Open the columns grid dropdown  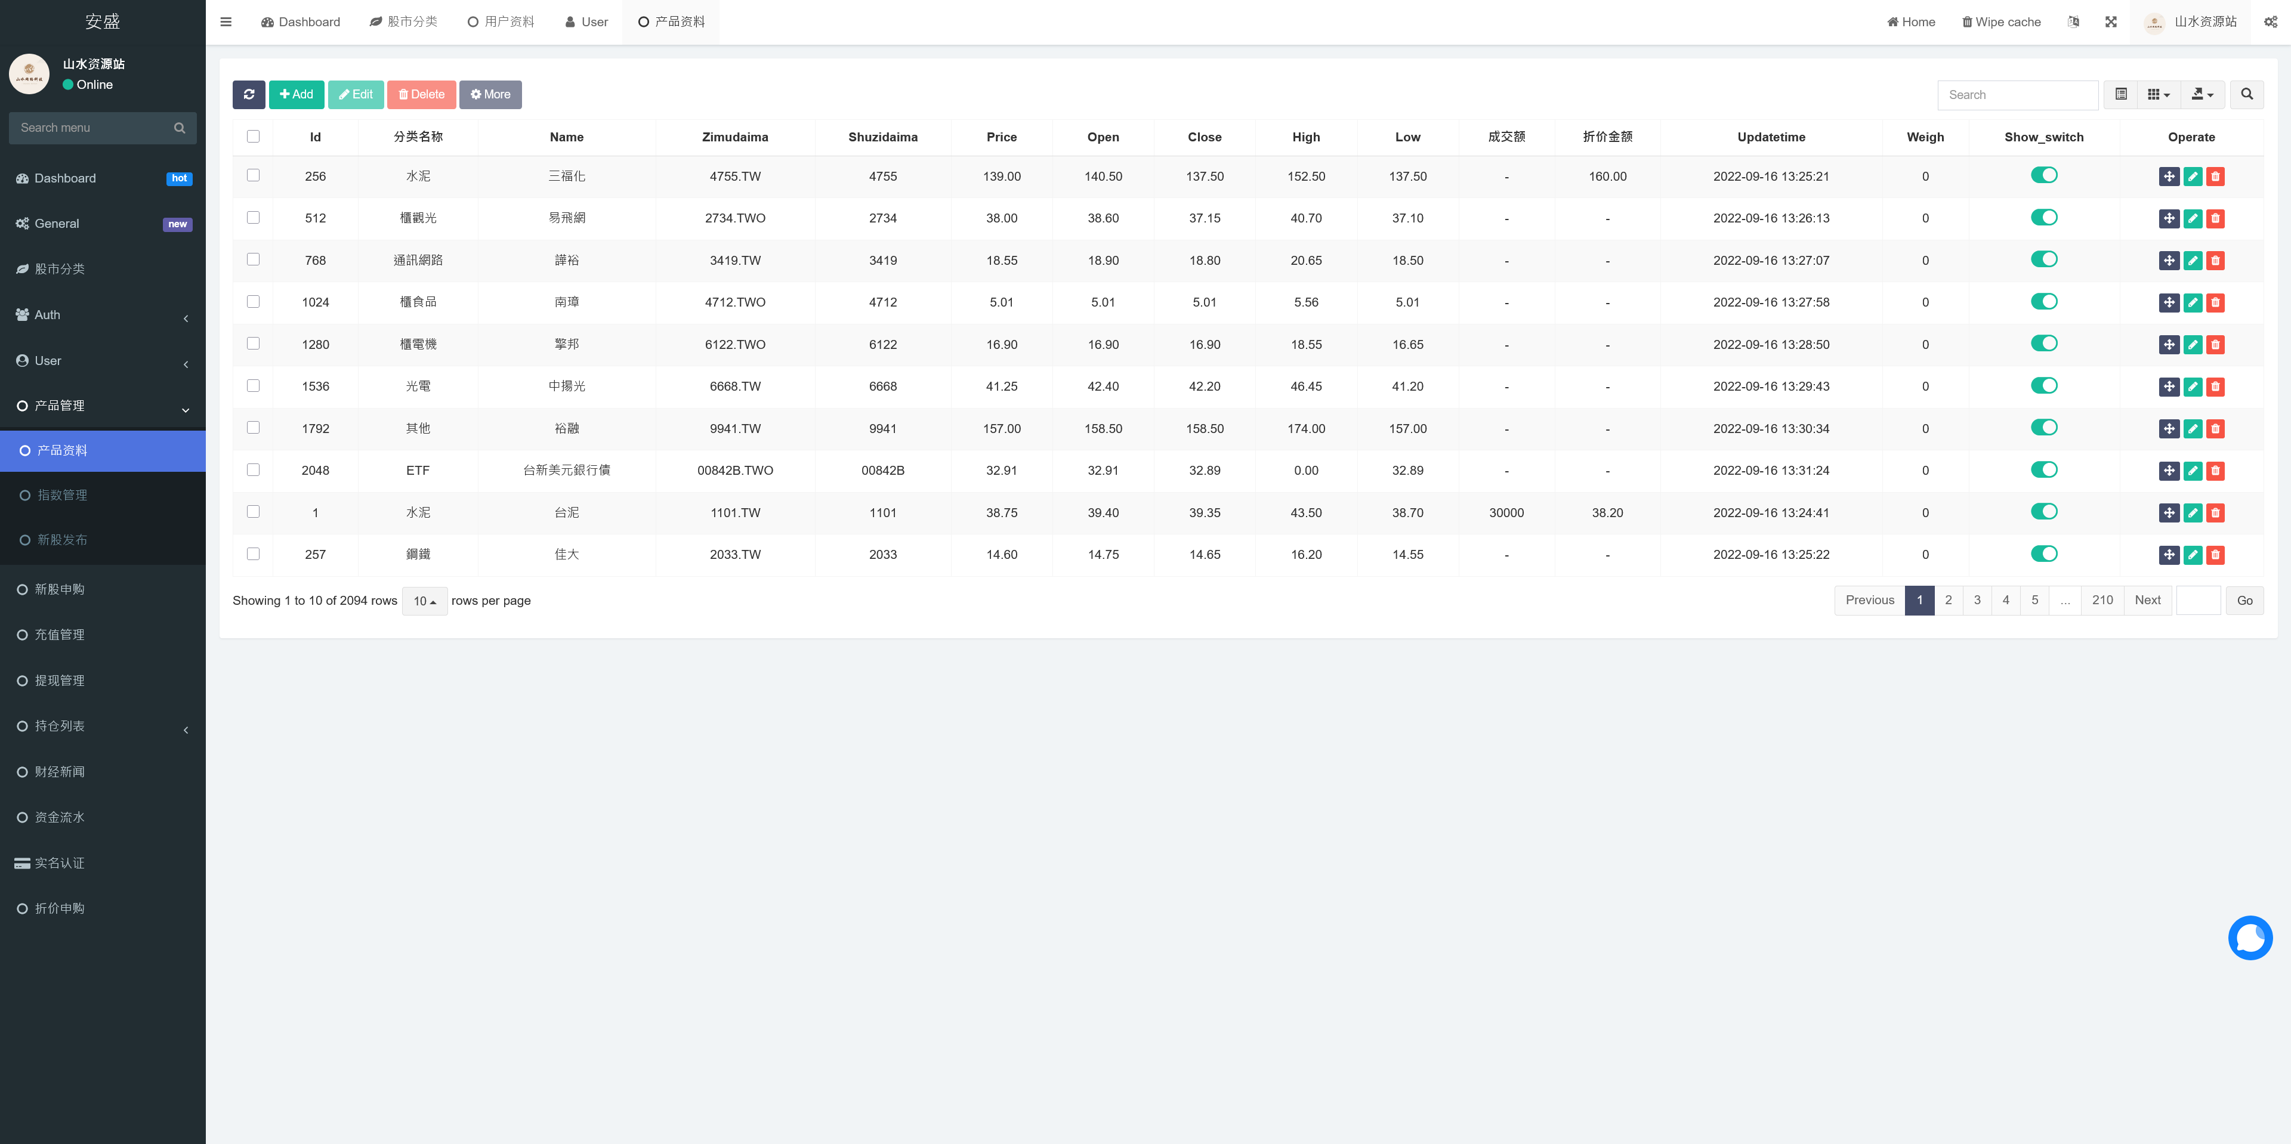2159,94
